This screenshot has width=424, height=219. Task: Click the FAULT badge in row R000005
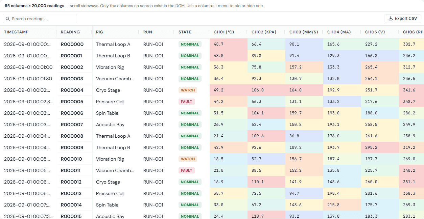click(187, 102)
